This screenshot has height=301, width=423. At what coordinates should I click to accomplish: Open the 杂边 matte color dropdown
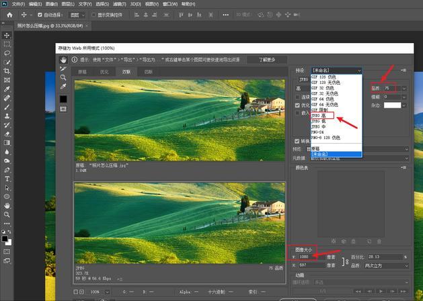coord(395,105)
